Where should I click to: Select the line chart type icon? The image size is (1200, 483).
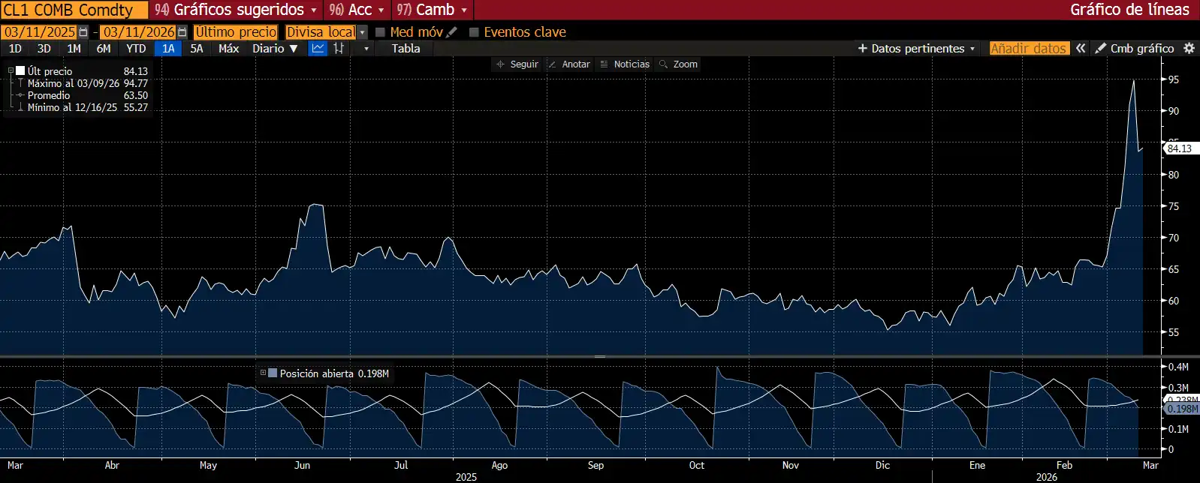click(318, 49)
